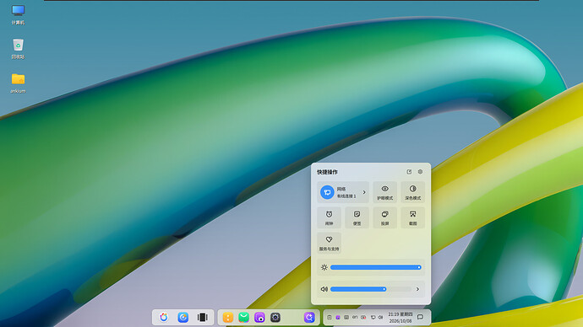Launch the blue browser in the dock
This screenshot has height=327, width=583.
click(183, 318)
